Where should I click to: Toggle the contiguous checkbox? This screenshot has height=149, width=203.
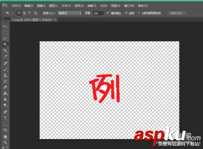pos(126,13)
